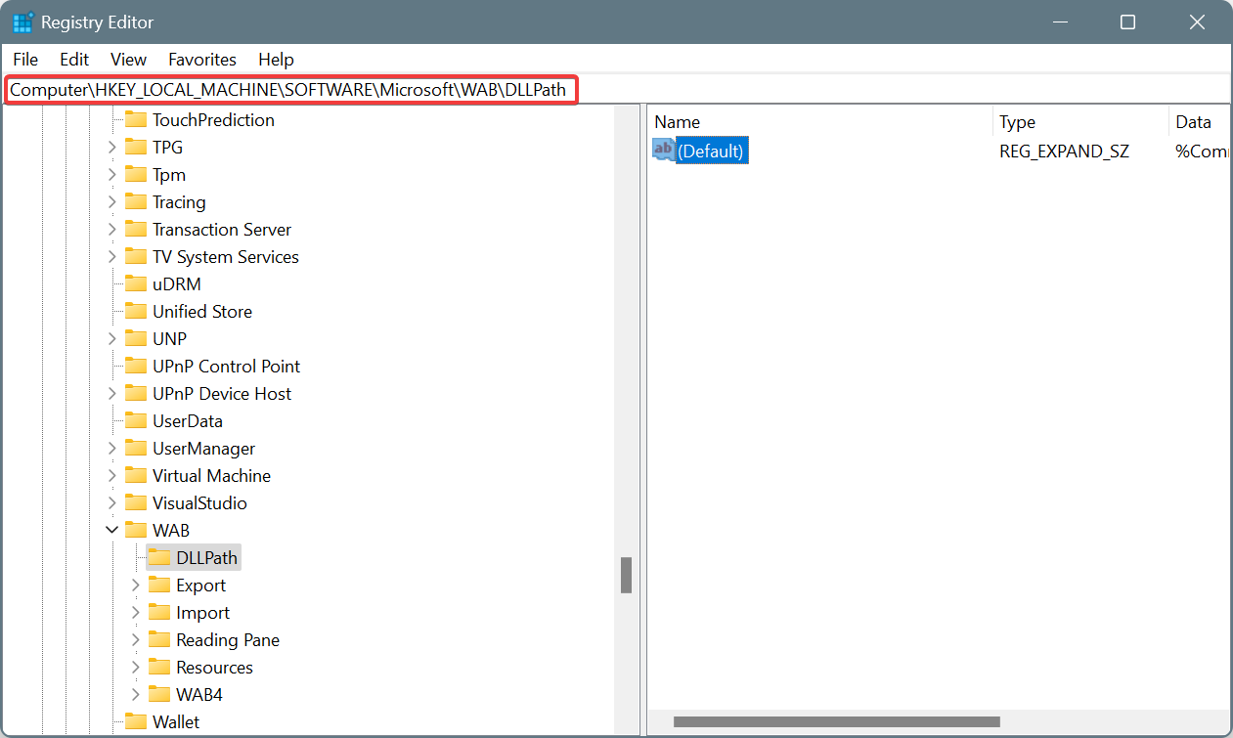Select the DLLPath key label
This screenshot has width=1233, height=738.
206,558
